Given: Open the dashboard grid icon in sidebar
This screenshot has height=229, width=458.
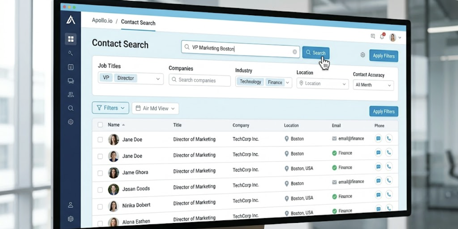Looking at the screenshot, I should coord(71,39).
